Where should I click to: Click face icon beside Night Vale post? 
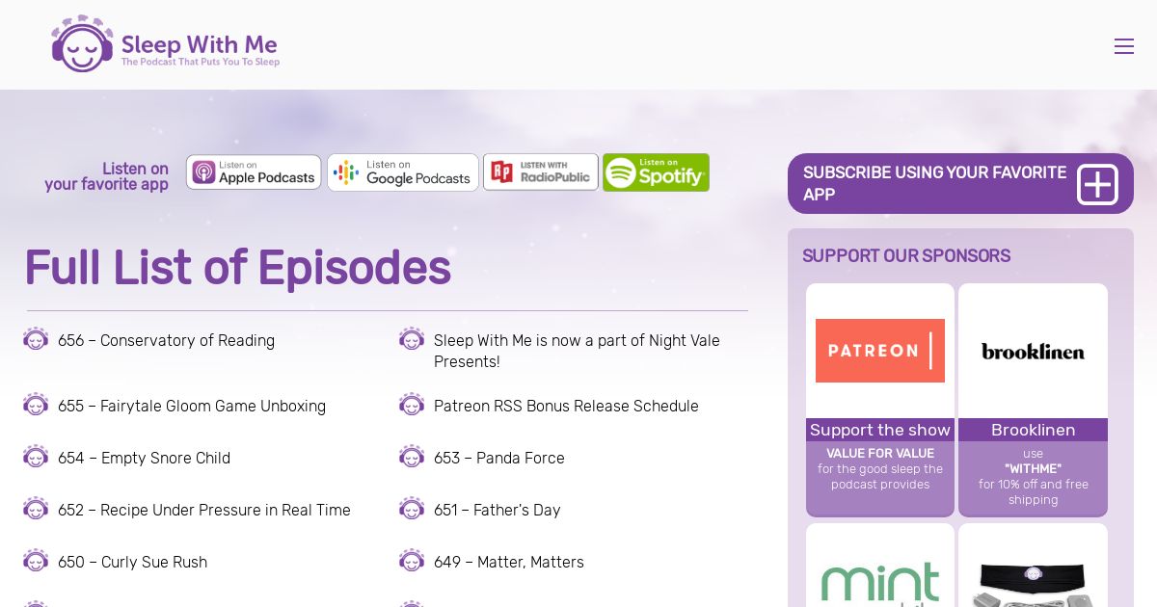pos(412,339)
